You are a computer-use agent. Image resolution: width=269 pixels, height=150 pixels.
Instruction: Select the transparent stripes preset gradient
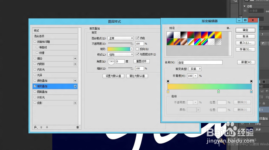pyautogui.click(x=211, y=42)
